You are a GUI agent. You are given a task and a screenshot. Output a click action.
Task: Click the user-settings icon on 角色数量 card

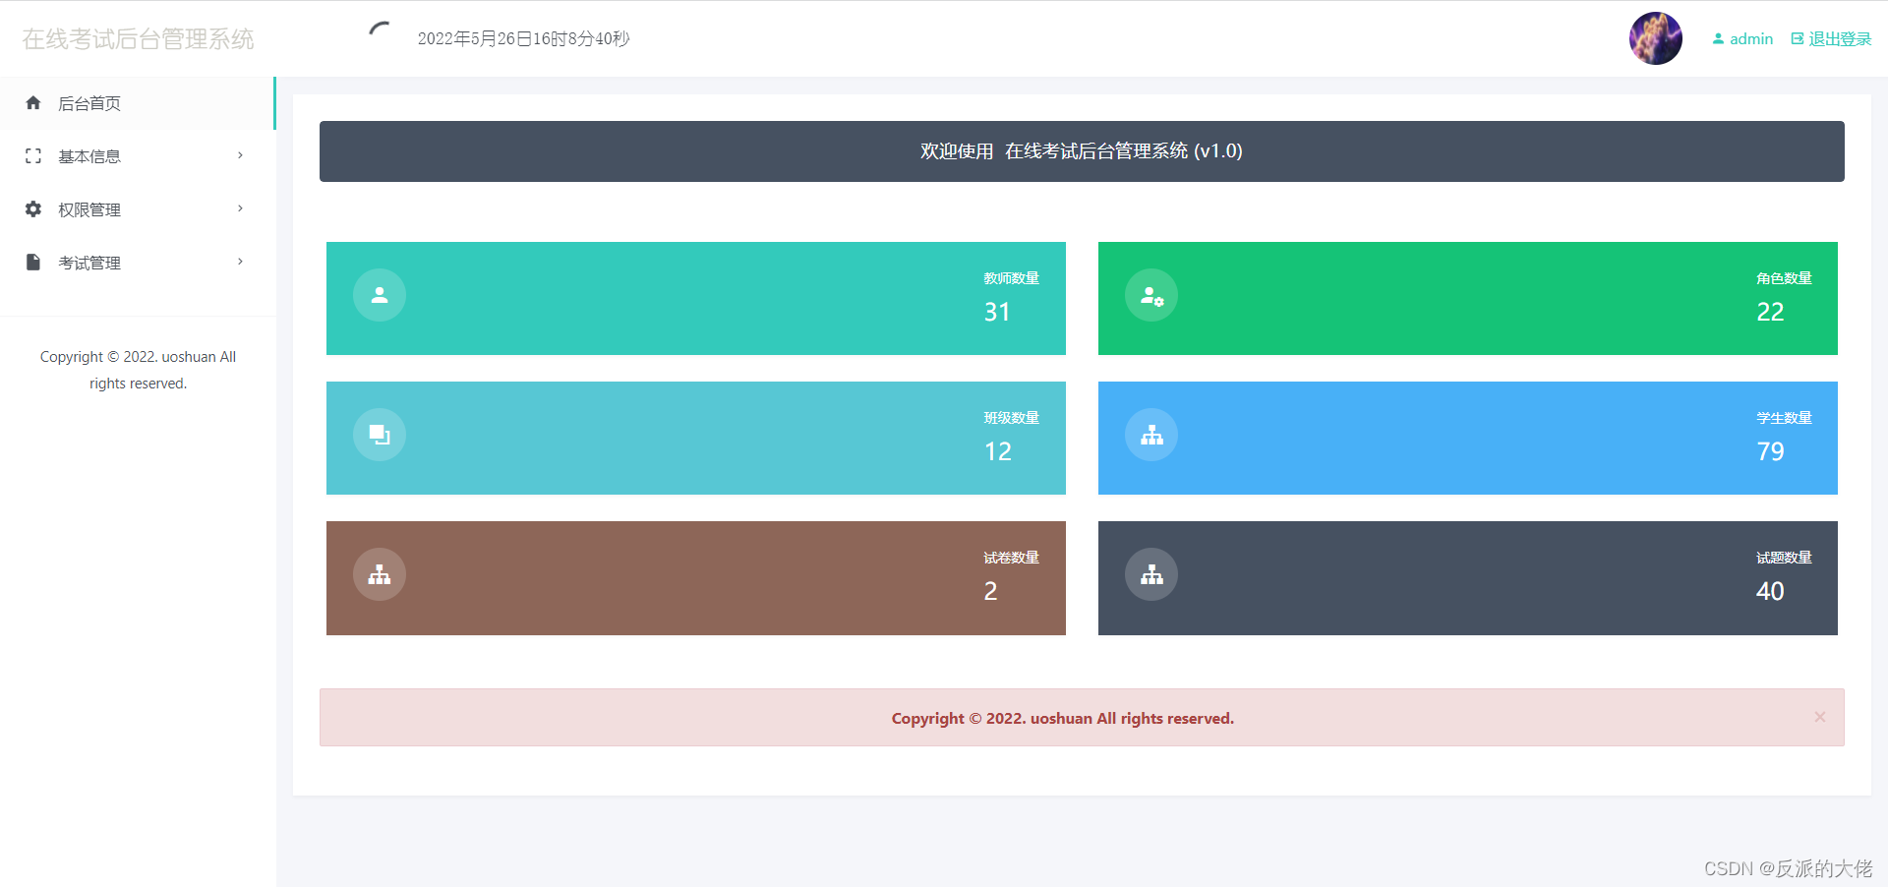point(1151,295)
